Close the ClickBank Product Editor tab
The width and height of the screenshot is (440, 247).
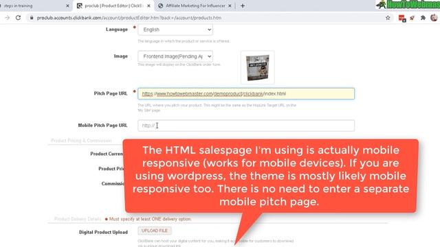148,5
